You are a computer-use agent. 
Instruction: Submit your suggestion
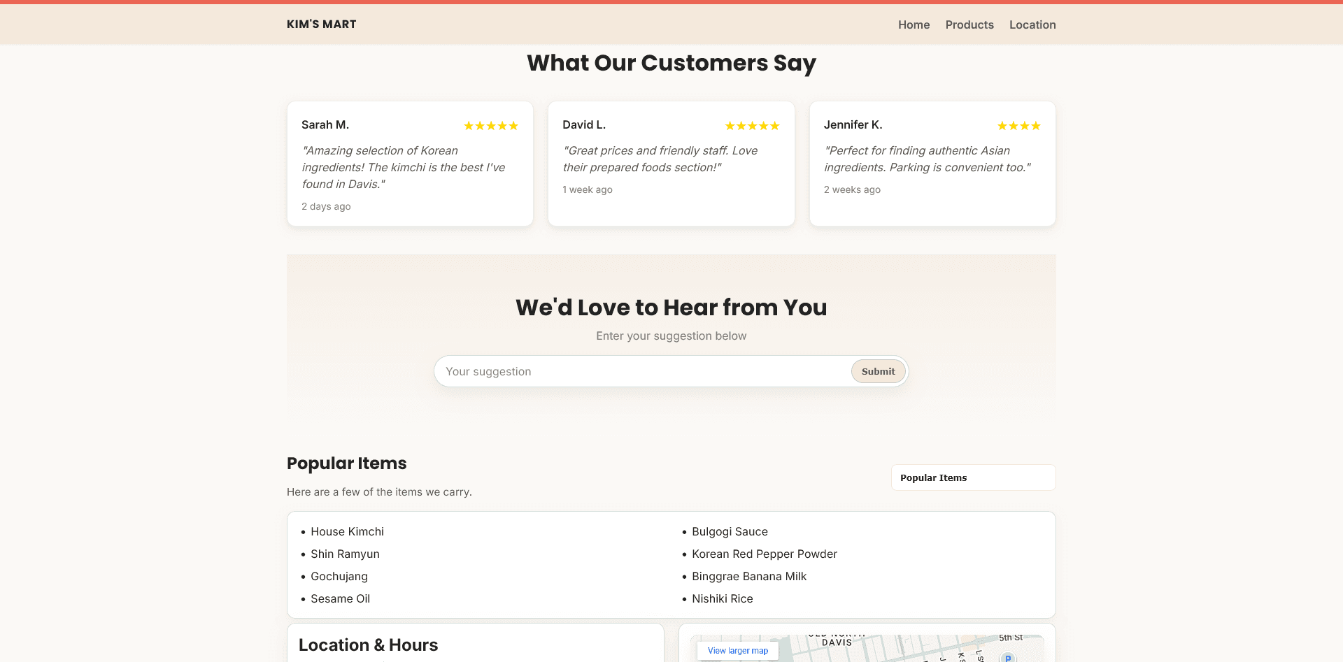coord(877,371)
